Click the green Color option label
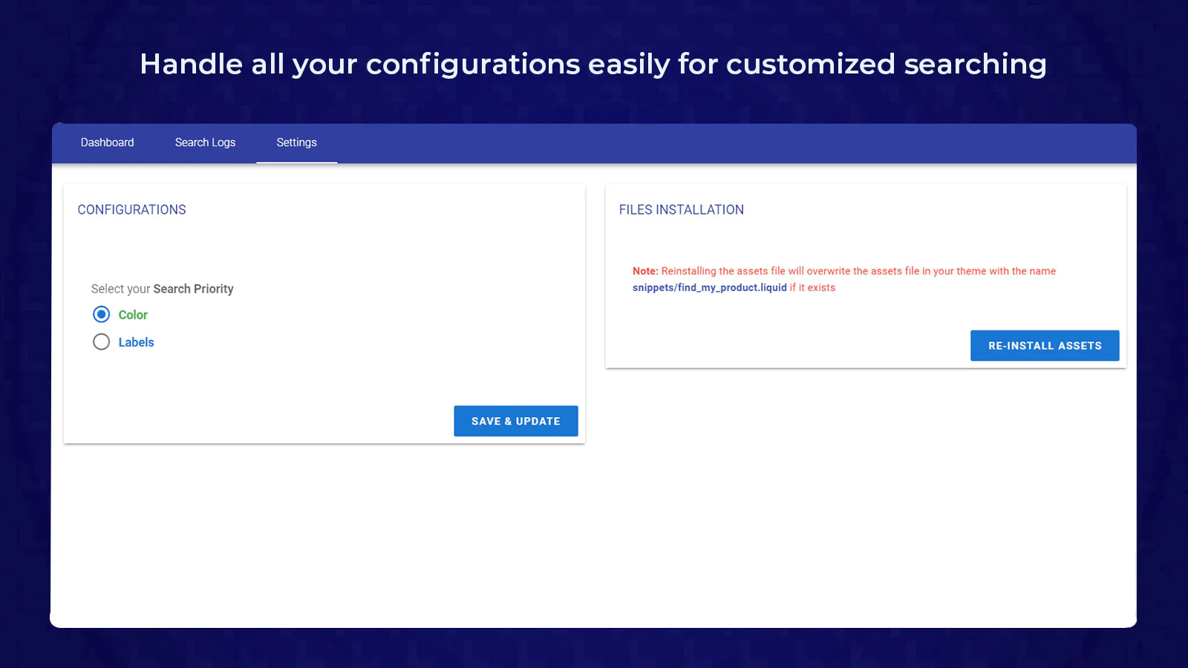This screenshot has width=1188, height=668. [x=133, y=315]
